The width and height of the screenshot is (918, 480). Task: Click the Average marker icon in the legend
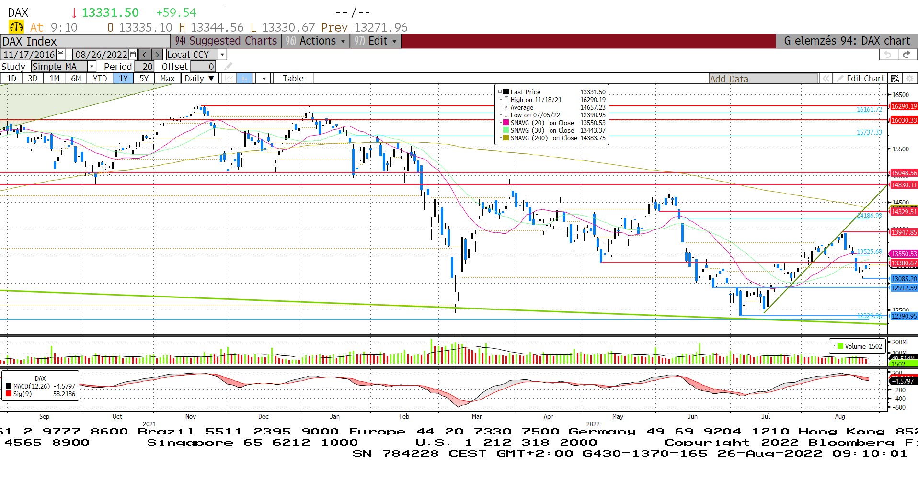[x=506, y=107]
